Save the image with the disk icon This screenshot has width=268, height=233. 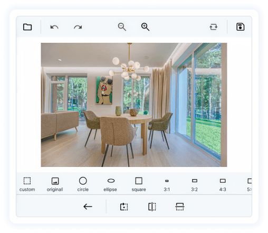pyautogui.click(x=240, y=27)
